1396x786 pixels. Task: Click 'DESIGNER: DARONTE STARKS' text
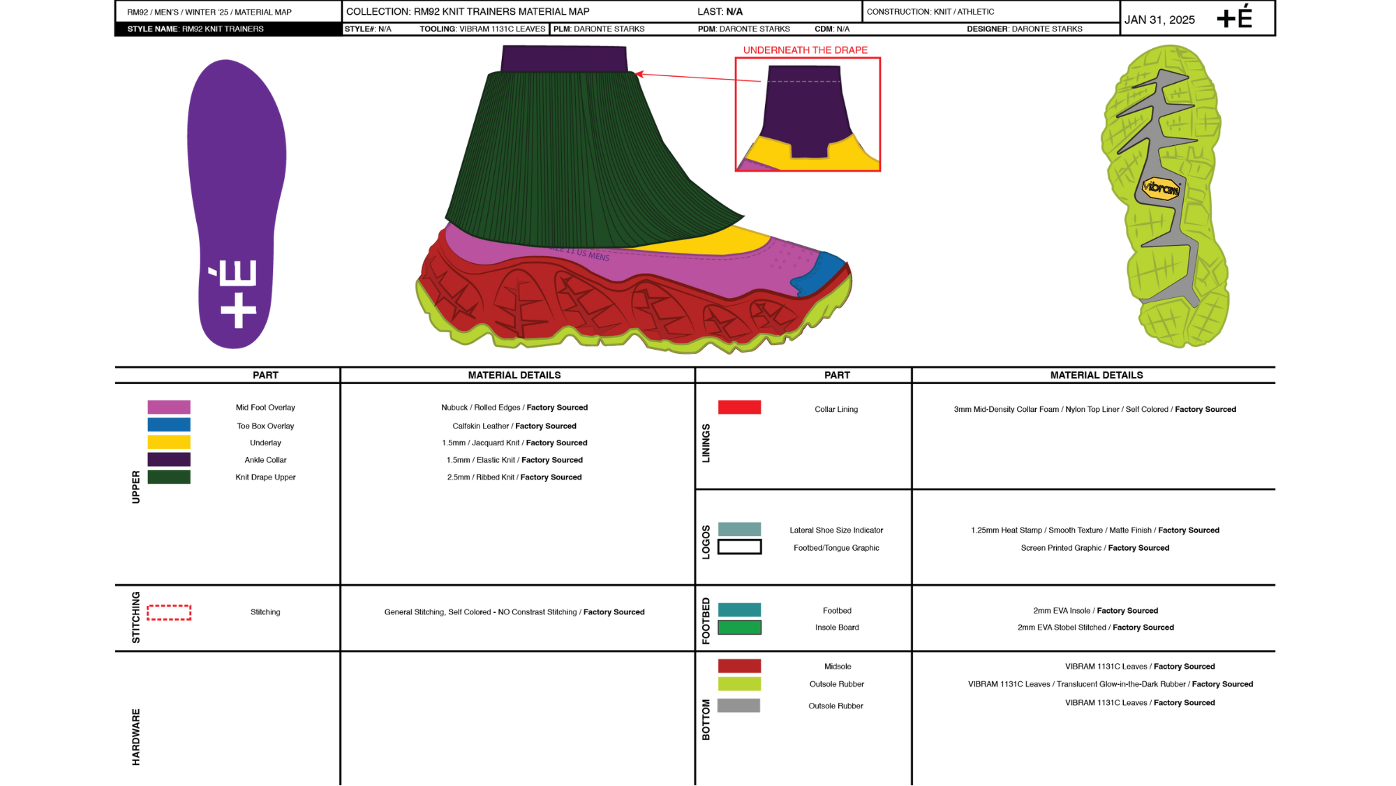coord(1025,29)
